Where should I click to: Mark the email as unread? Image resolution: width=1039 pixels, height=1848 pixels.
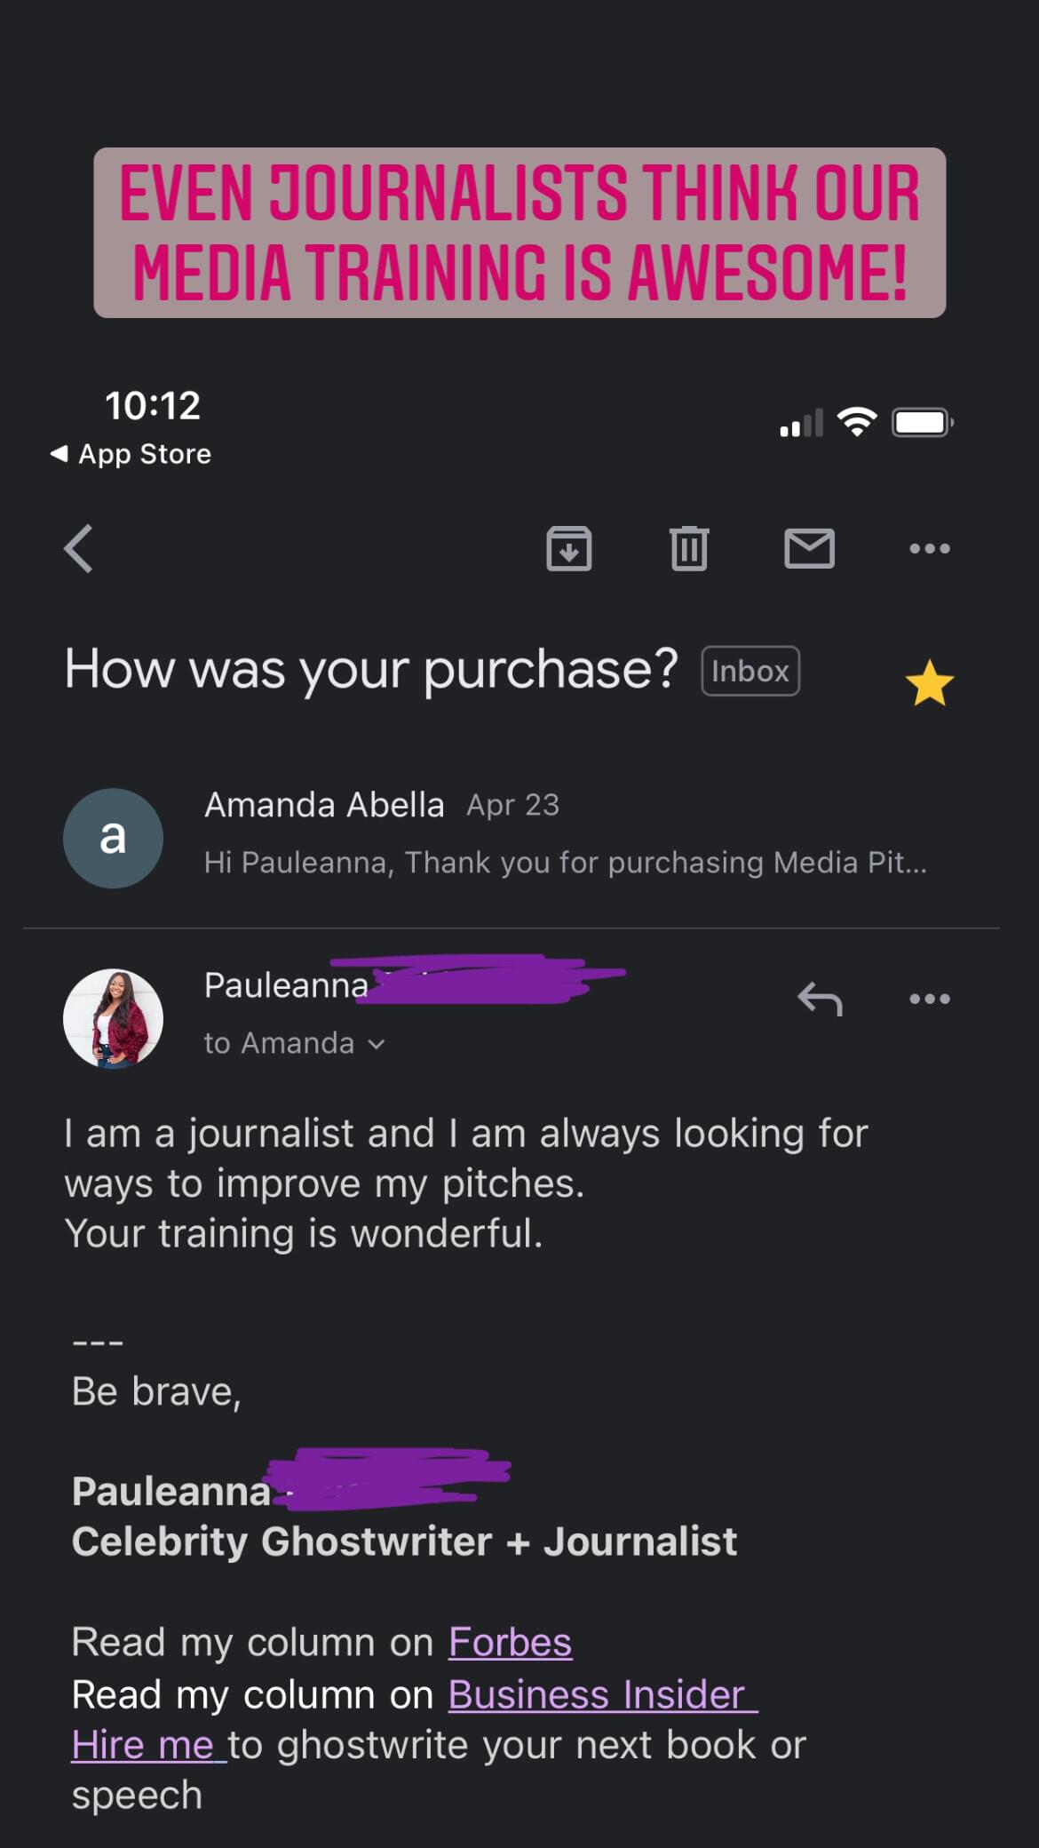tap(809, 548)
